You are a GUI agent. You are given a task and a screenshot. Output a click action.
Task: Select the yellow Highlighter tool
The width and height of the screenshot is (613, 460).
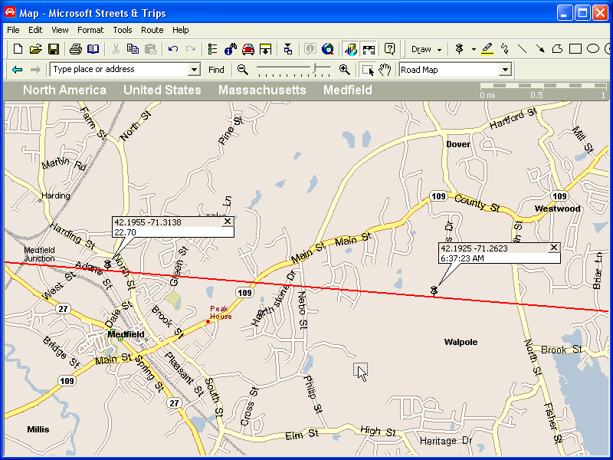[487, 49]
